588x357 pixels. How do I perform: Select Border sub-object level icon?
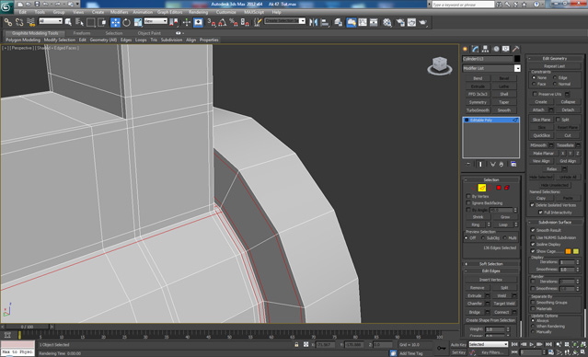pos(490,188)
